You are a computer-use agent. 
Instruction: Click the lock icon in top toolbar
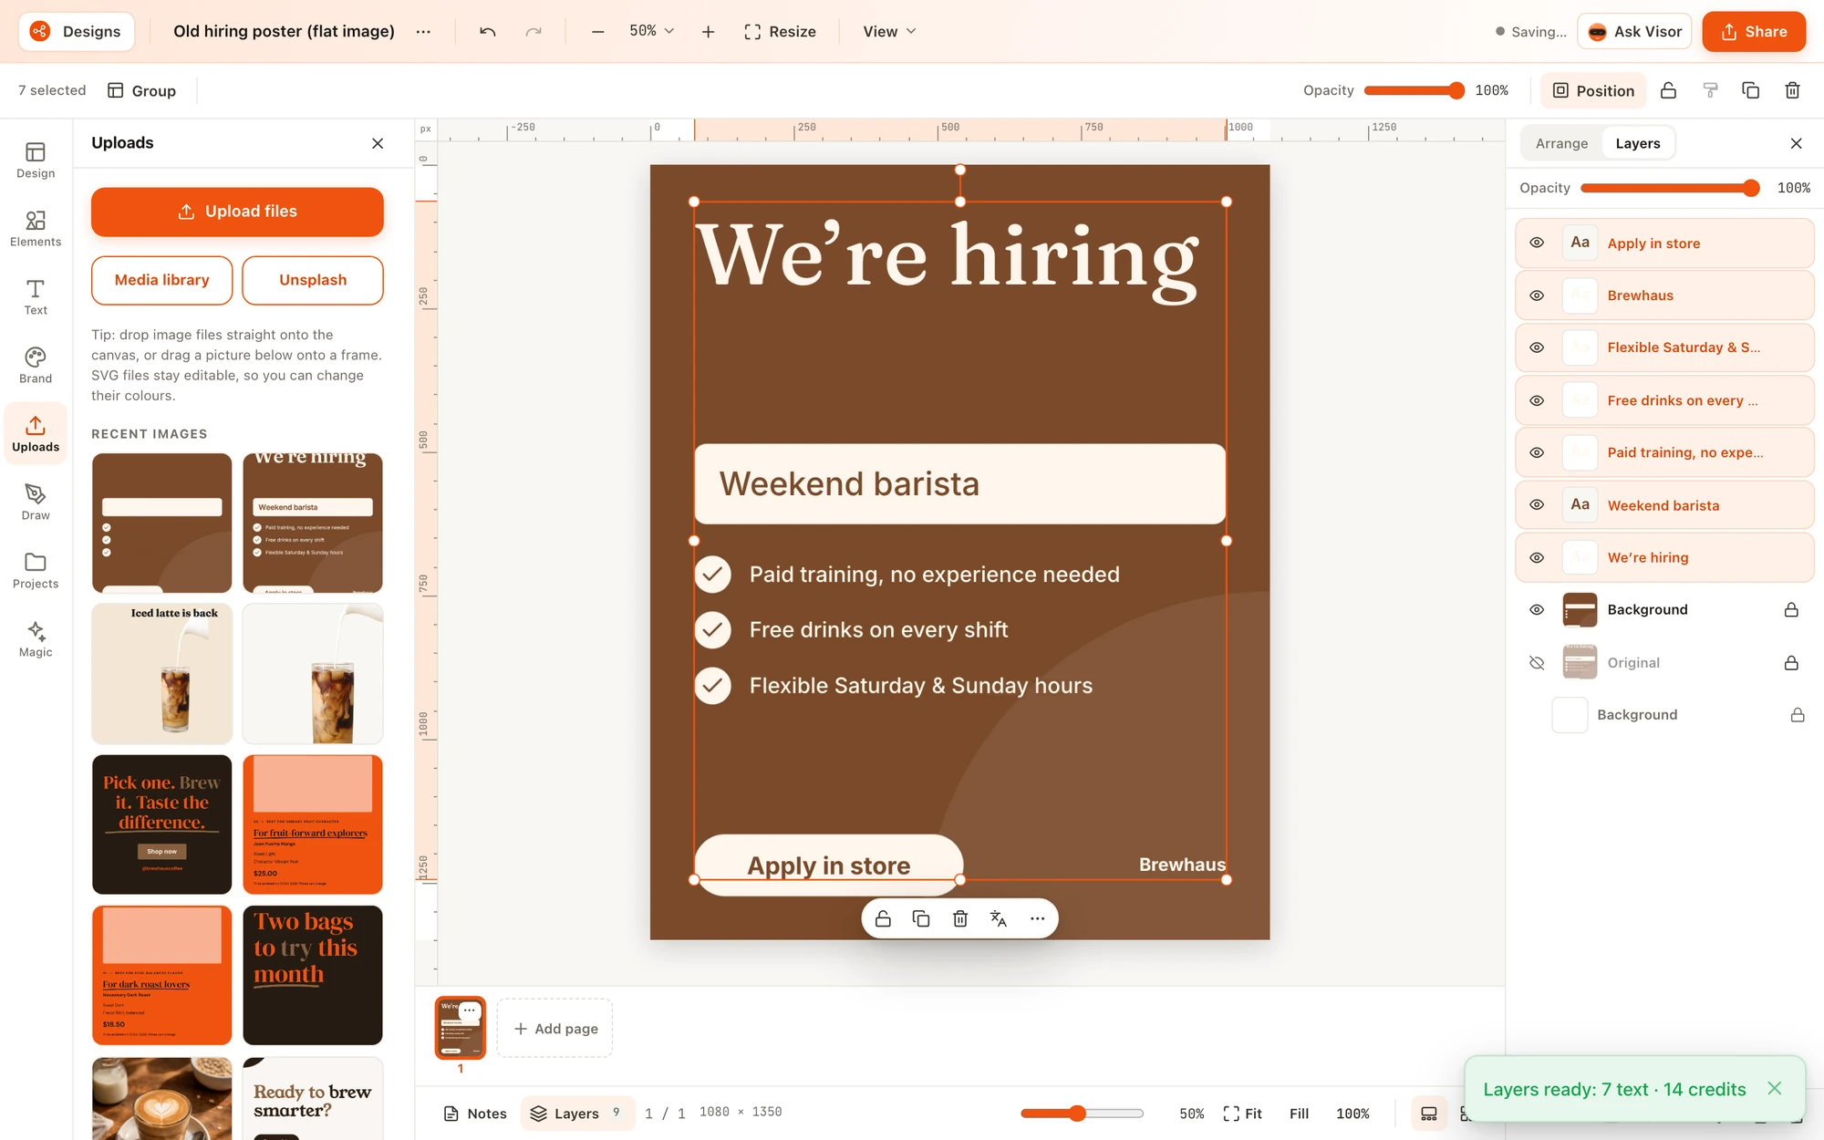(x=1668, y=90)
